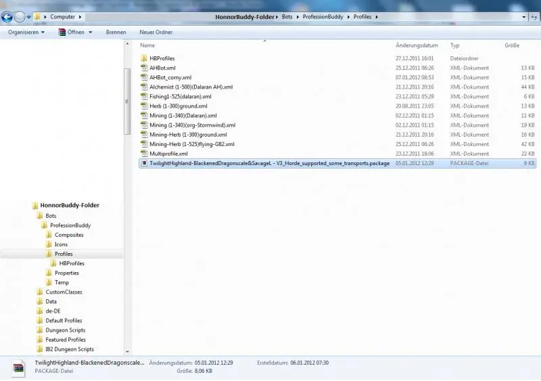Click the greyed Forward navigation arrow
Screen dimensions: 541x381
pyautogui.click(x=20, y=17)
